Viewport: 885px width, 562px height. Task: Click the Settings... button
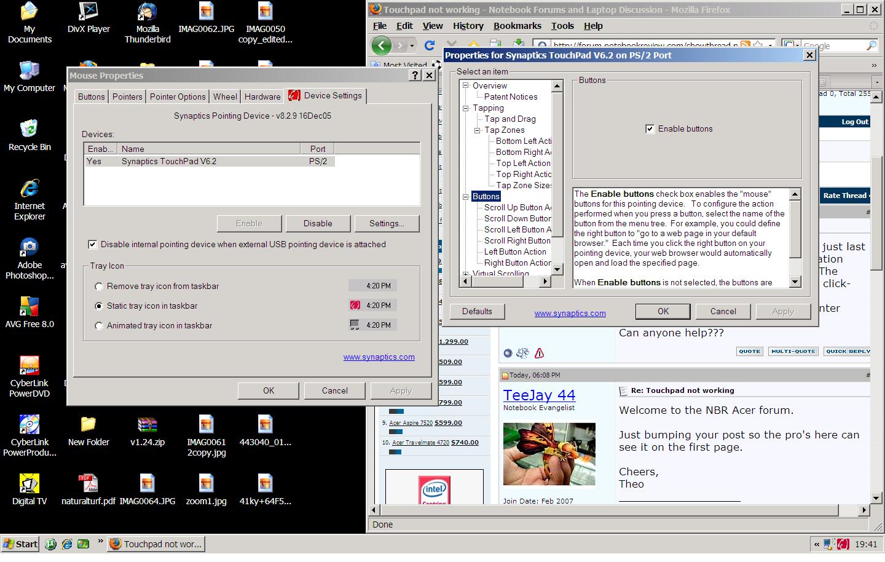[387, 223]
